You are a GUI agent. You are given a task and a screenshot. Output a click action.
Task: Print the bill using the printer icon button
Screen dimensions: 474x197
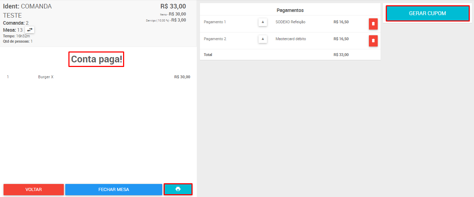point(178,189)
